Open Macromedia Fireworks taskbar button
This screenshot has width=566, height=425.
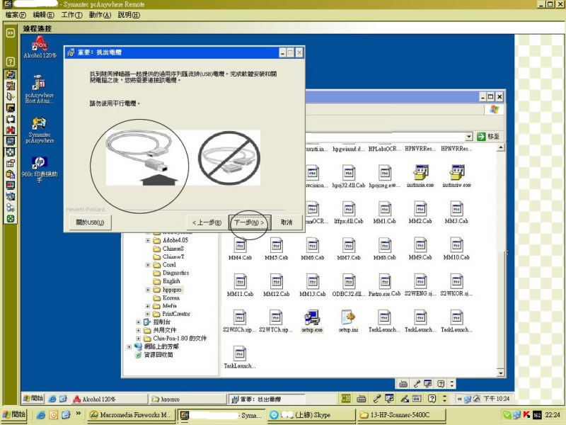(x=132, y=415)
